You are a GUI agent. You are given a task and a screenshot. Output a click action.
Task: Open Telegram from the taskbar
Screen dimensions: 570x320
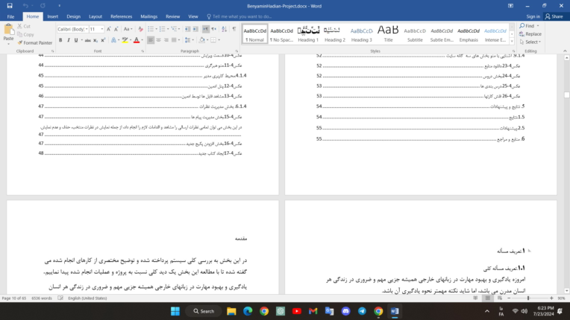[362, 311]
